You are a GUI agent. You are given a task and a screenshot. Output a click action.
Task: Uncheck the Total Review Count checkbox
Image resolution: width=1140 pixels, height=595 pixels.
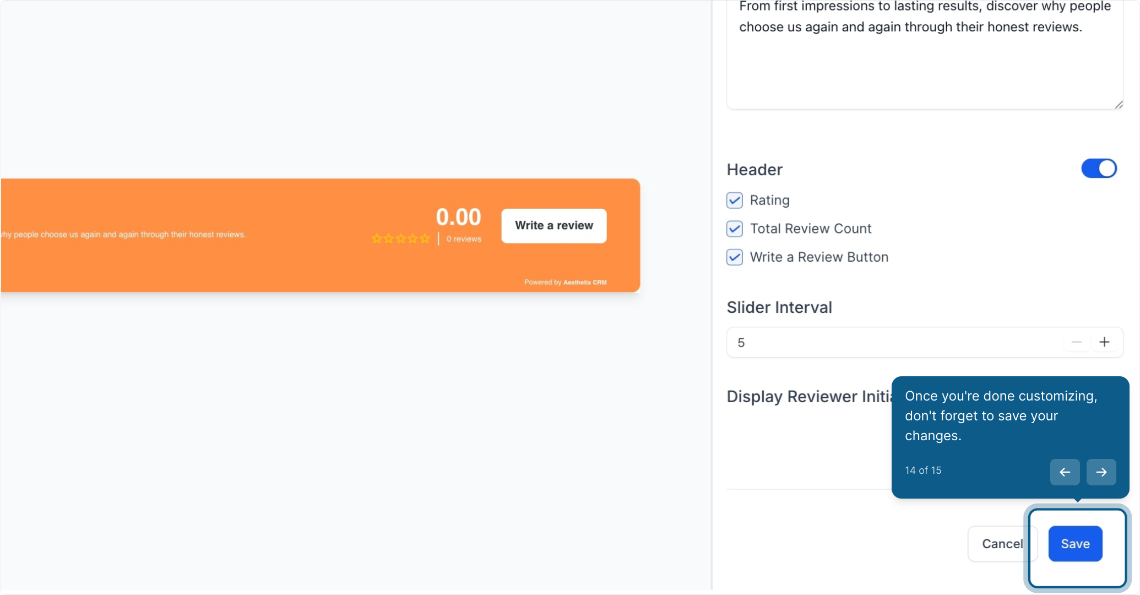coord(735,229)
